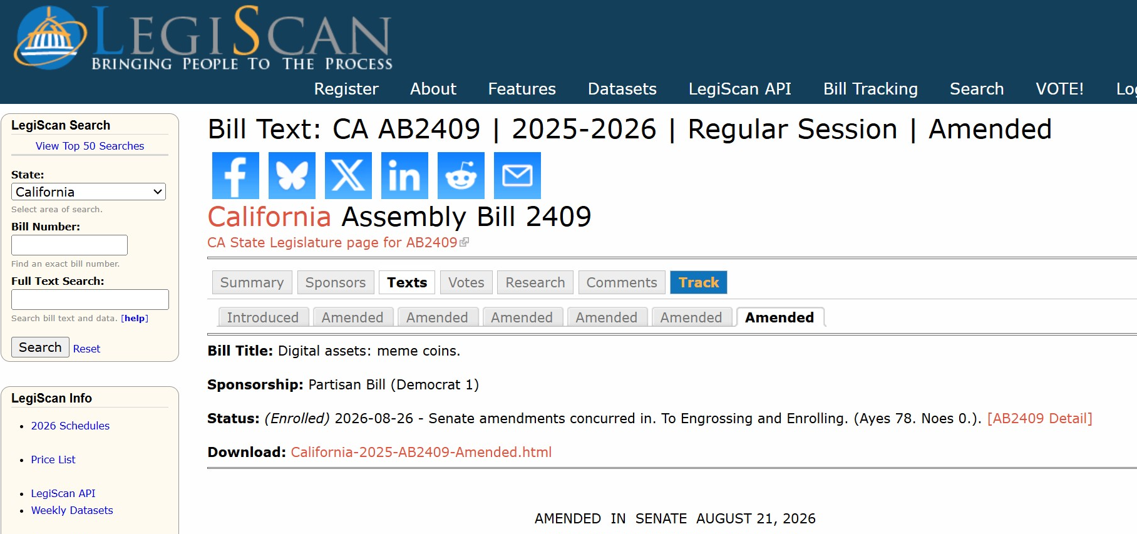Share bill via Bluesky butterfly icon

pos(292,175)
